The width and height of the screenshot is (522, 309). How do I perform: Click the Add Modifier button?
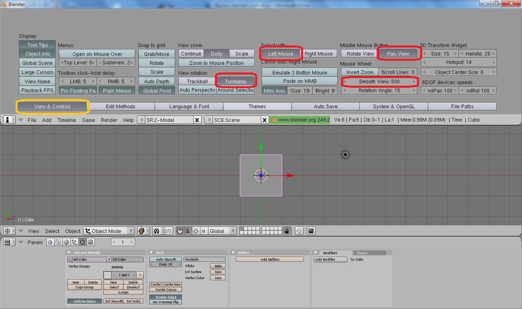click(330, 260)
